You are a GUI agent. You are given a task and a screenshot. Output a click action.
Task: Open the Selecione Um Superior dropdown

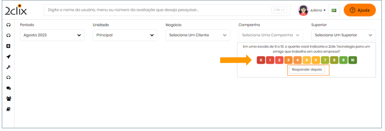click(343, 35)
